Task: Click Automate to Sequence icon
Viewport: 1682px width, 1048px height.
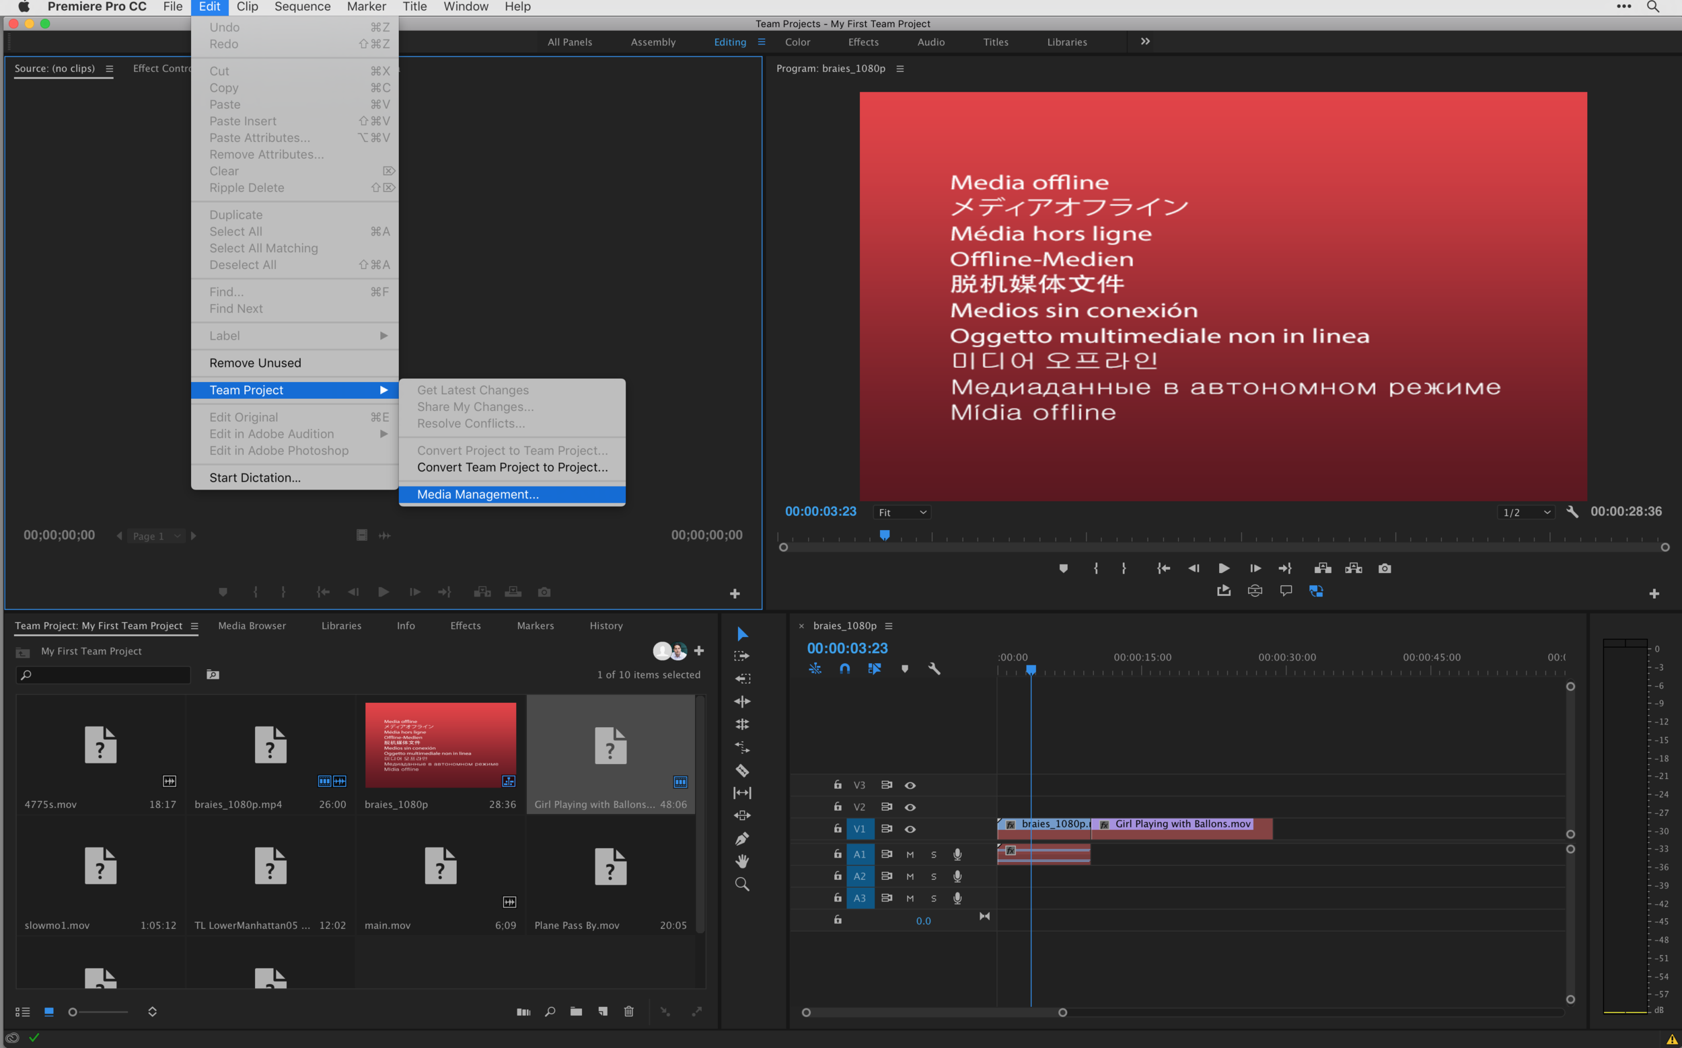Action: click(523, 1012)
